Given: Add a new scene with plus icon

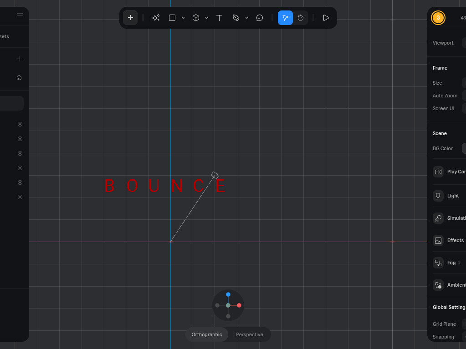Looking at the screenshot, I should (20, 59).
